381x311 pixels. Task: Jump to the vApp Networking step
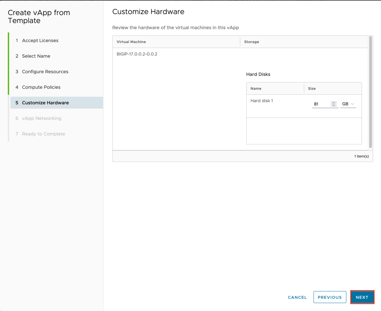pyautogui.click(x=41, y=119)
